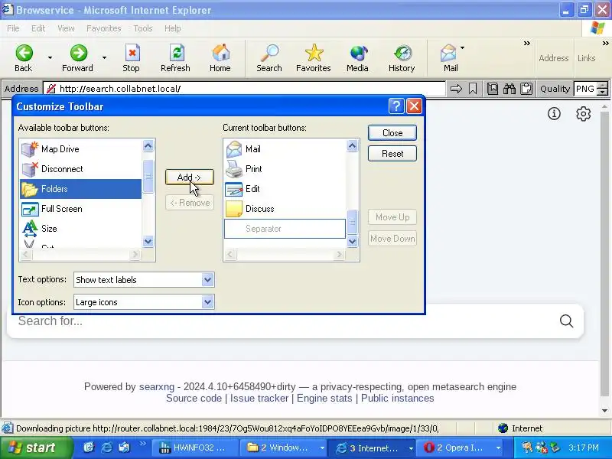The image size is (612, 459).
Task: Click the bookmark icon in Browservice bar
Action: [473, 89]
